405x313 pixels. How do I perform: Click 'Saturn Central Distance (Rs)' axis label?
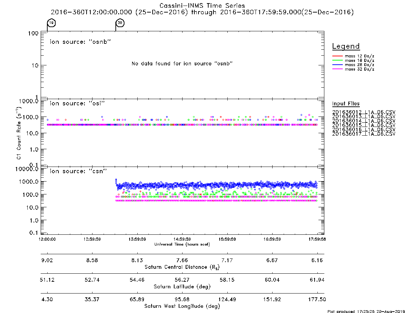(182, 267)
